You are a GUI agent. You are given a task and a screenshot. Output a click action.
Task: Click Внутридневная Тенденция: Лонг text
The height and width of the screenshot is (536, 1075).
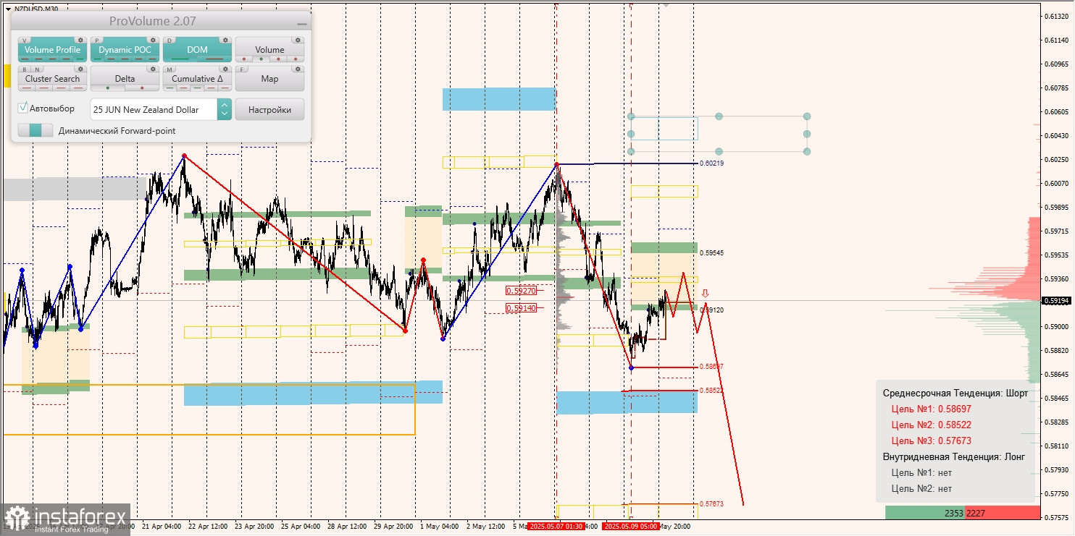(954, 456)
